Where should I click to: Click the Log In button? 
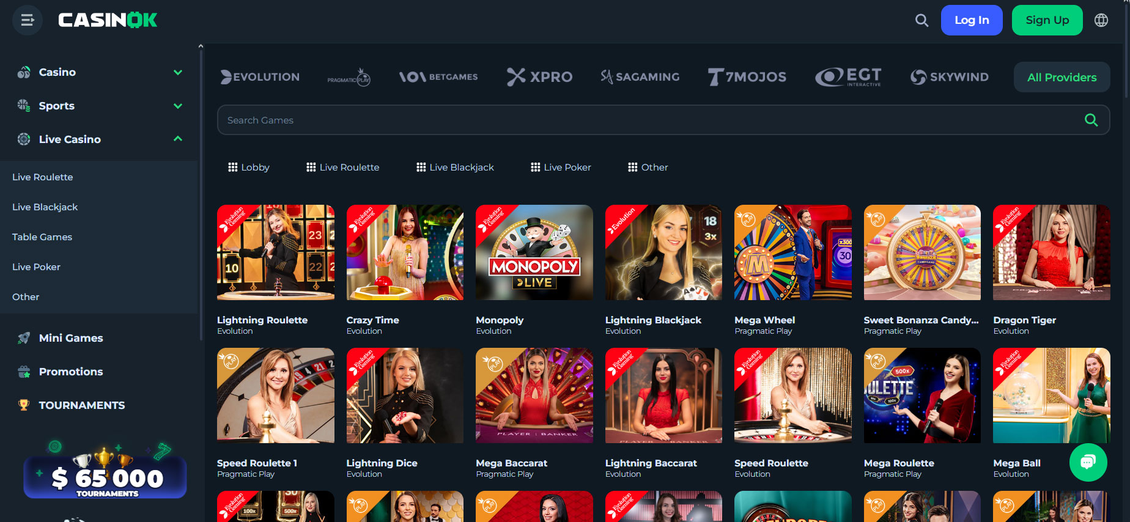972,20
